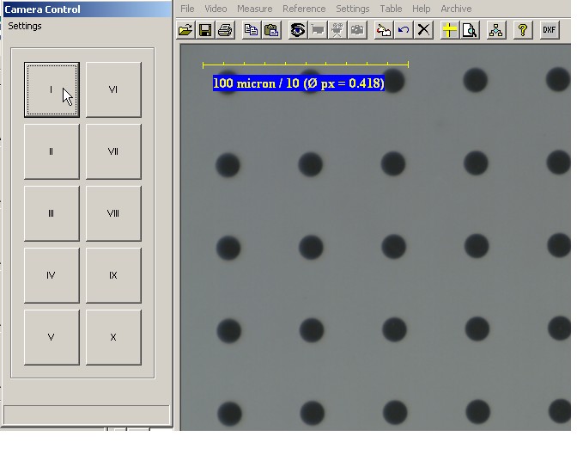
Task: Click the yellow question mark help icon
Action: pos(522,30)
